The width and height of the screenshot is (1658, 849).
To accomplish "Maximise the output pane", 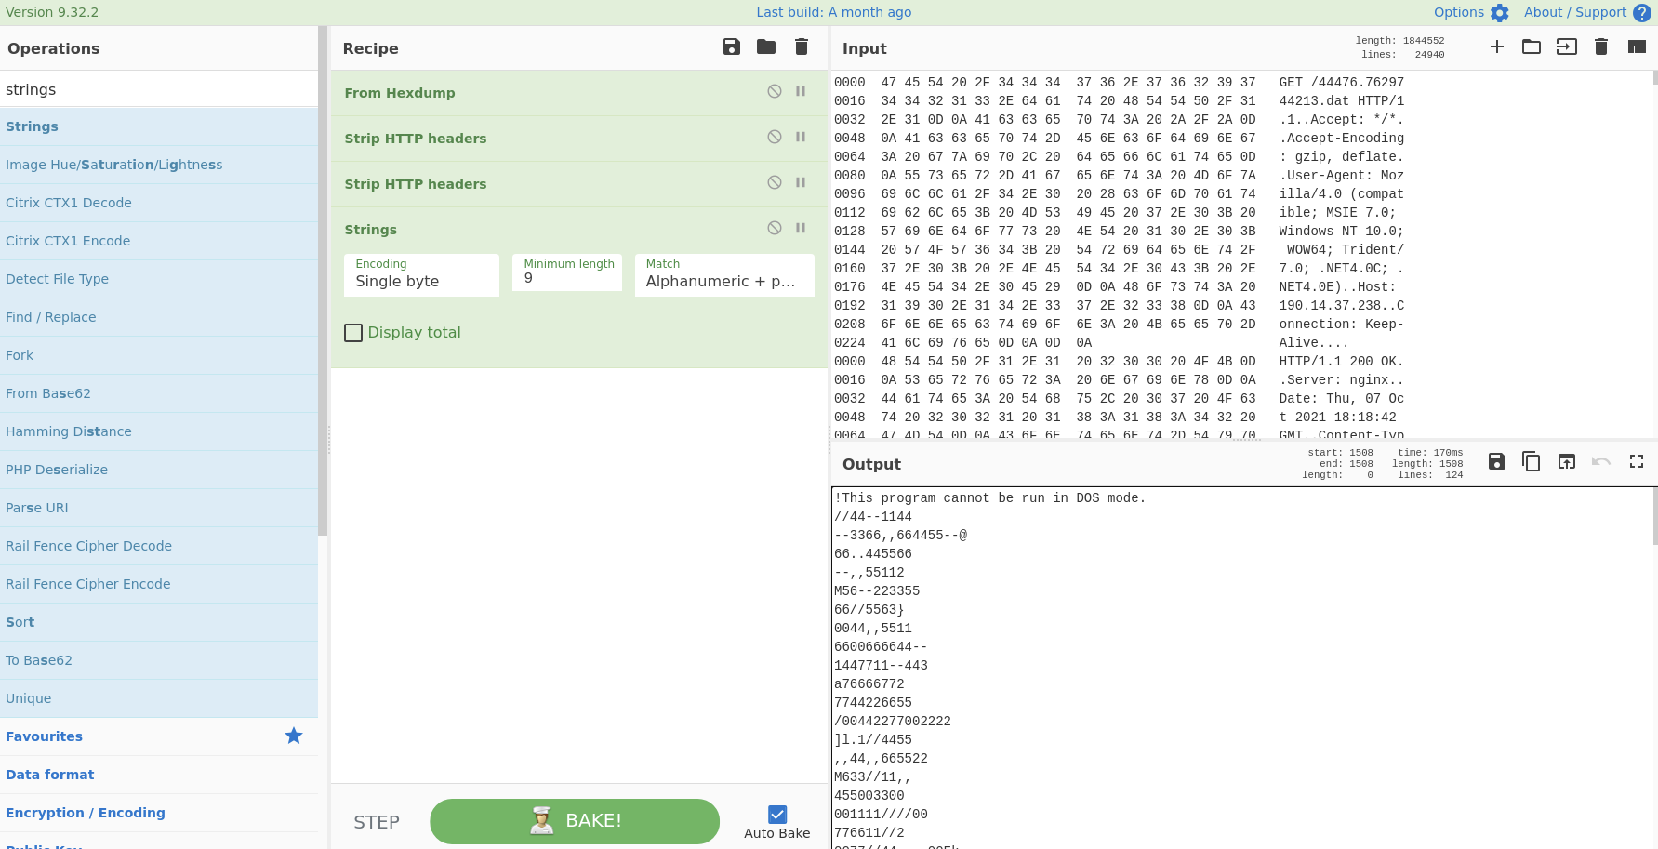I will click(x=1637, y=462).
